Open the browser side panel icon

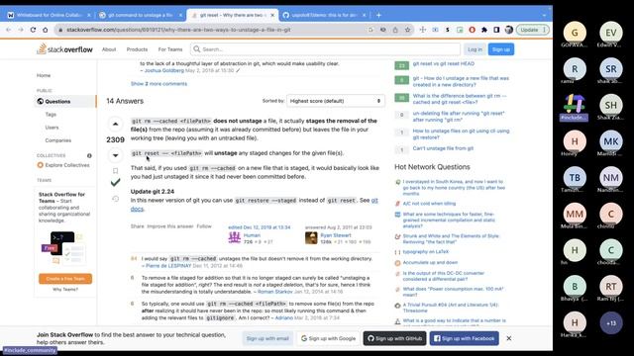tap(496, 30)
